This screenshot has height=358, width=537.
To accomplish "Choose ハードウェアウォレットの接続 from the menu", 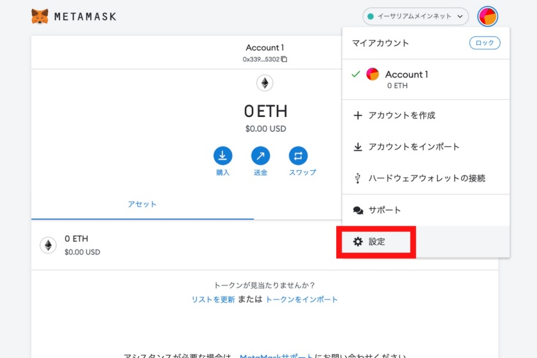I will [426, 178].
